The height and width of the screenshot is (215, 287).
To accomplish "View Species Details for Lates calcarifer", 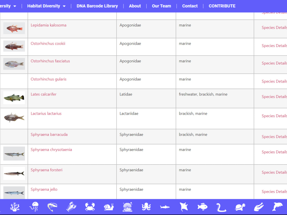I will click(x=274, y=97).
